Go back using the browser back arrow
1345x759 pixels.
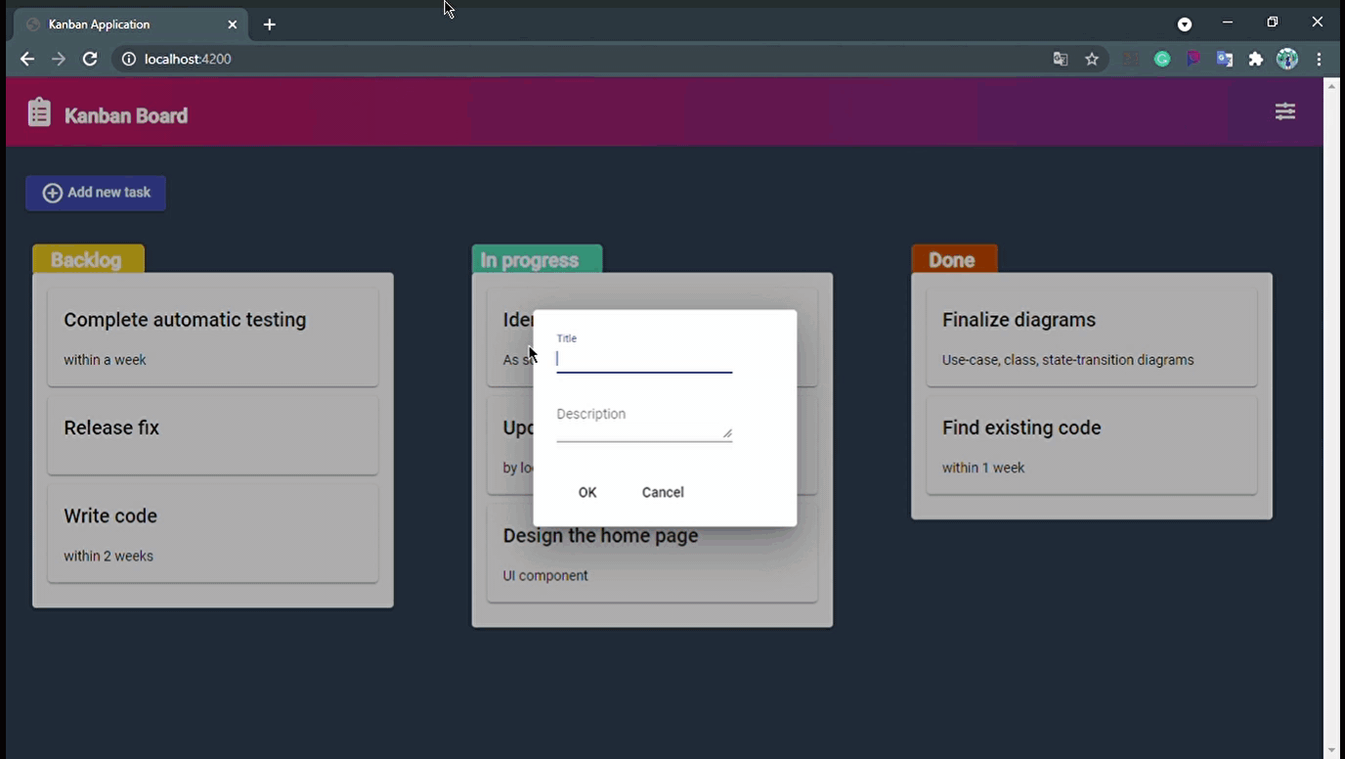point(27,59)
